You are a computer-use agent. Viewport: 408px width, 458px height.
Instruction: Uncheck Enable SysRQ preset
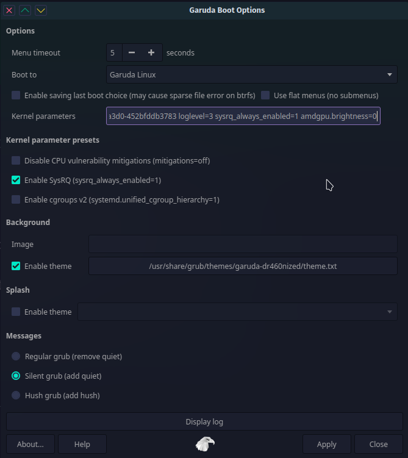[16, 181]
